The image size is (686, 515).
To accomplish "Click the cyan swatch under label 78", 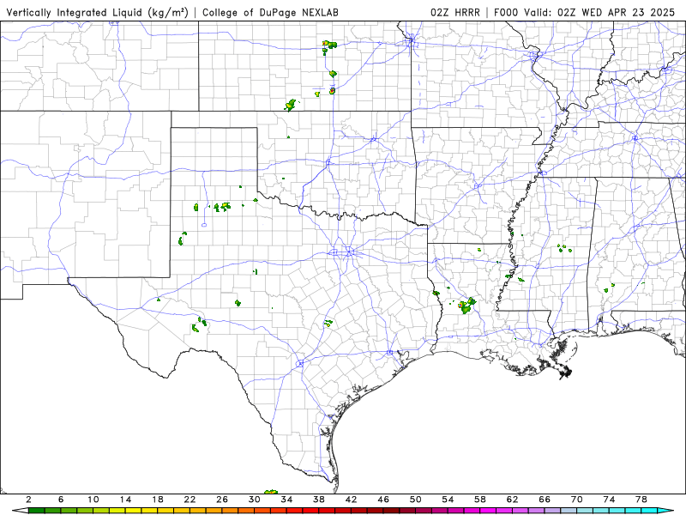I will 649,511.
